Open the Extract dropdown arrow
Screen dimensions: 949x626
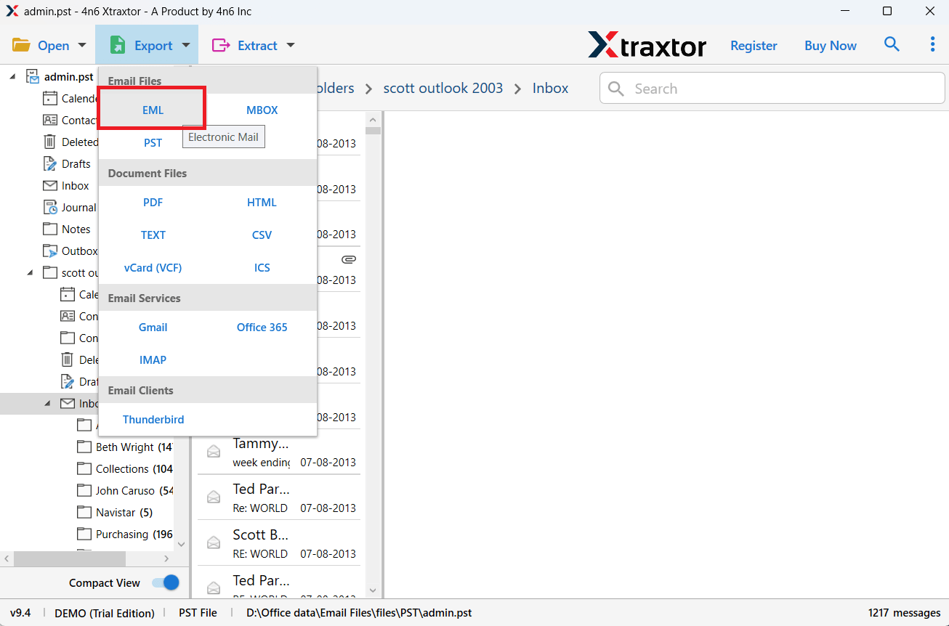click(x=291, y=45)
